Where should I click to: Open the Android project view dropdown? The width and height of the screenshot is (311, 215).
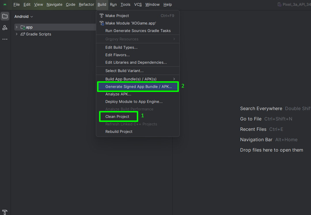point(24,16)
